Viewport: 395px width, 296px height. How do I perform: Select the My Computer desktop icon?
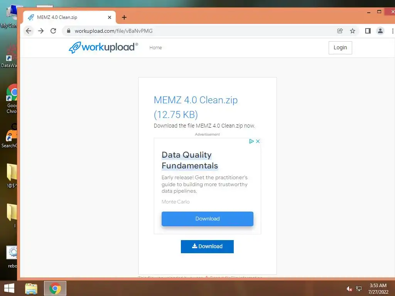pos(9,17)
